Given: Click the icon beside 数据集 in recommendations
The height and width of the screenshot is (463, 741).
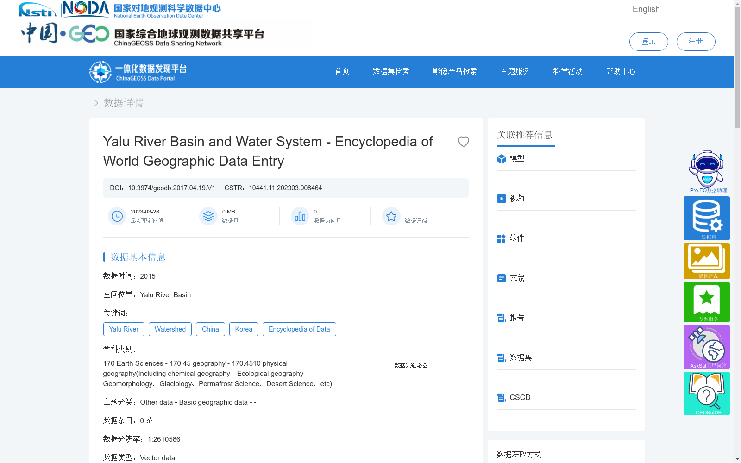Looking at the screenshot, I should coord(502,358).
